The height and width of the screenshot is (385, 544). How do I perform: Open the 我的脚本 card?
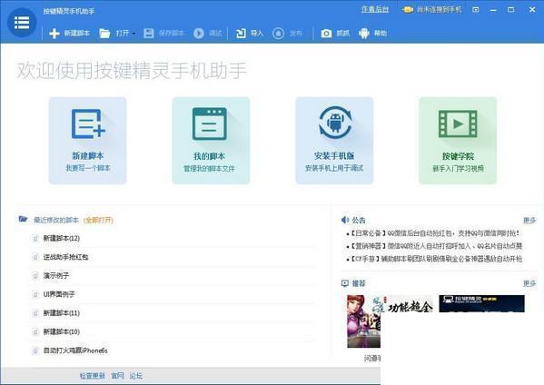211,141
